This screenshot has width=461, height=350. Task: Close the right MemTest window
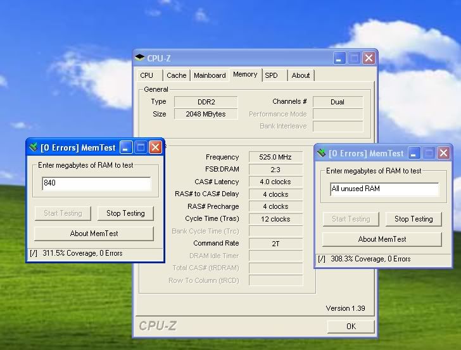click(444, 153)
